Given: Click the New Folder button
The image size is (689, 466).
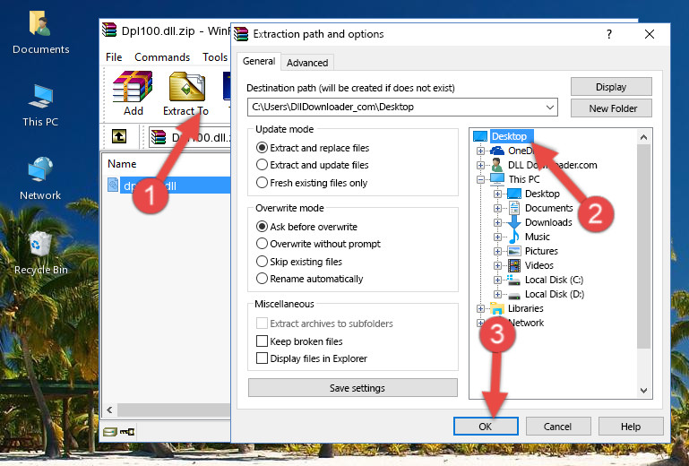Looking at the screenshot, I should point(611,108).
